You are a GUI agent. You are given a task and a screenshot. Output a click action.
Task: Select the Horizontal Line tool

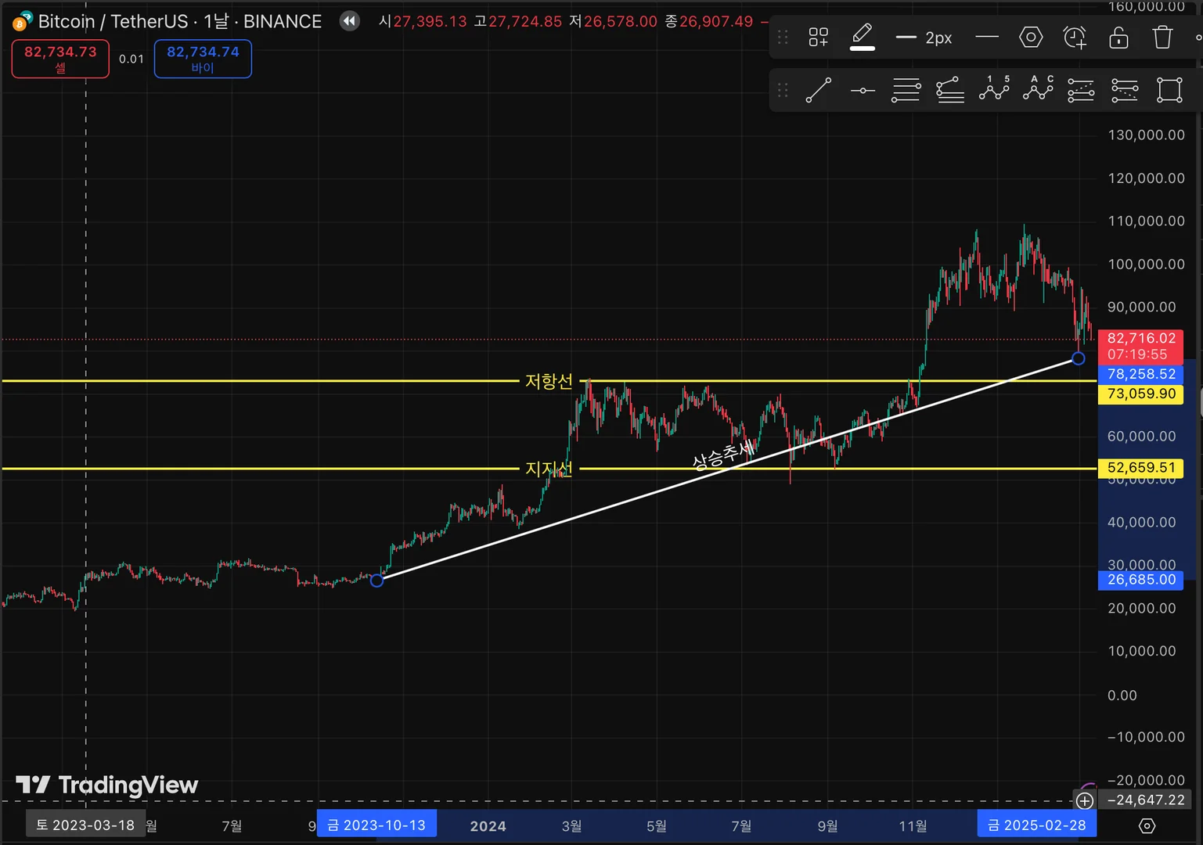click(863, 91)
